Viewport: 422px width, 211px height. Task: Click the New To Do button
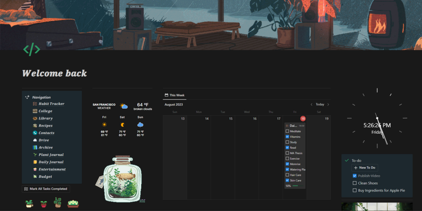tap(364, 168)
